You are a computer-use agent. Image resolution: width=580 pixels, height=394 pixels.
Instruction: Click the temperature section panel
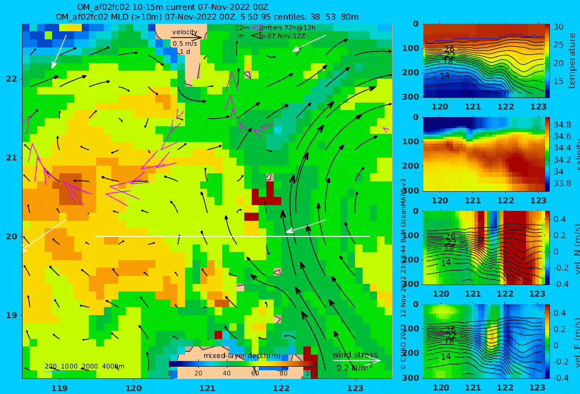484,61
